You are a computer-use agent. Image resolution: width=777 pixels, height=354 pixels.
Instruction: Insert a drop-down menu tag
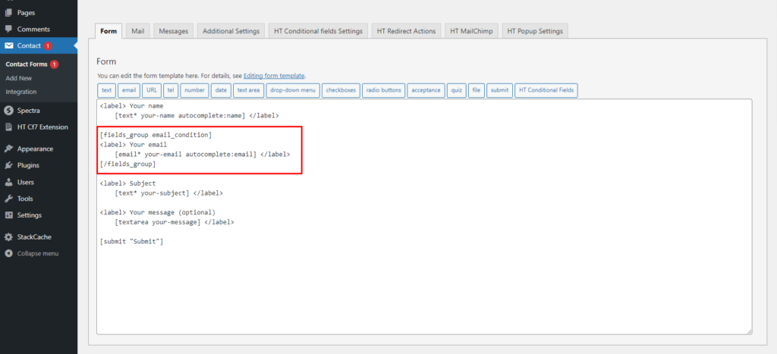click(x=292, y=90)
